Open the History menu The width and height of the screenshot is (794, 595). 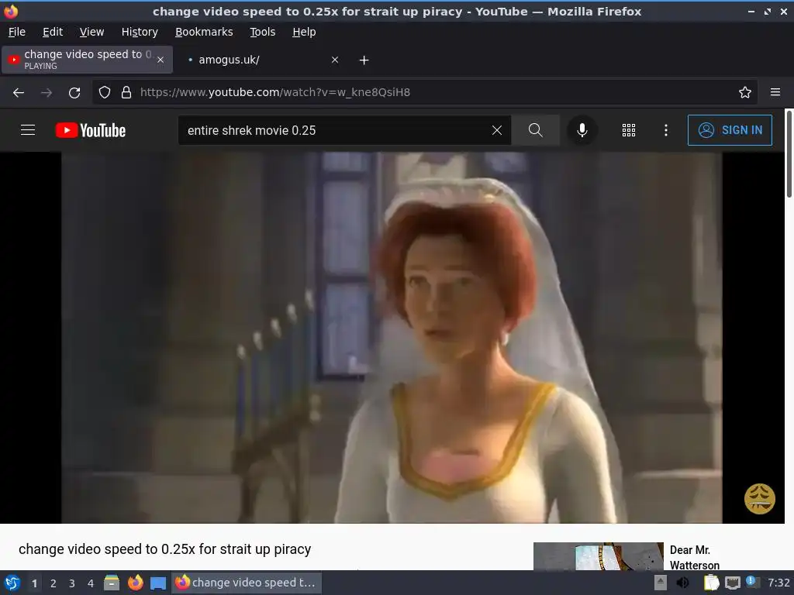point(140,32)
